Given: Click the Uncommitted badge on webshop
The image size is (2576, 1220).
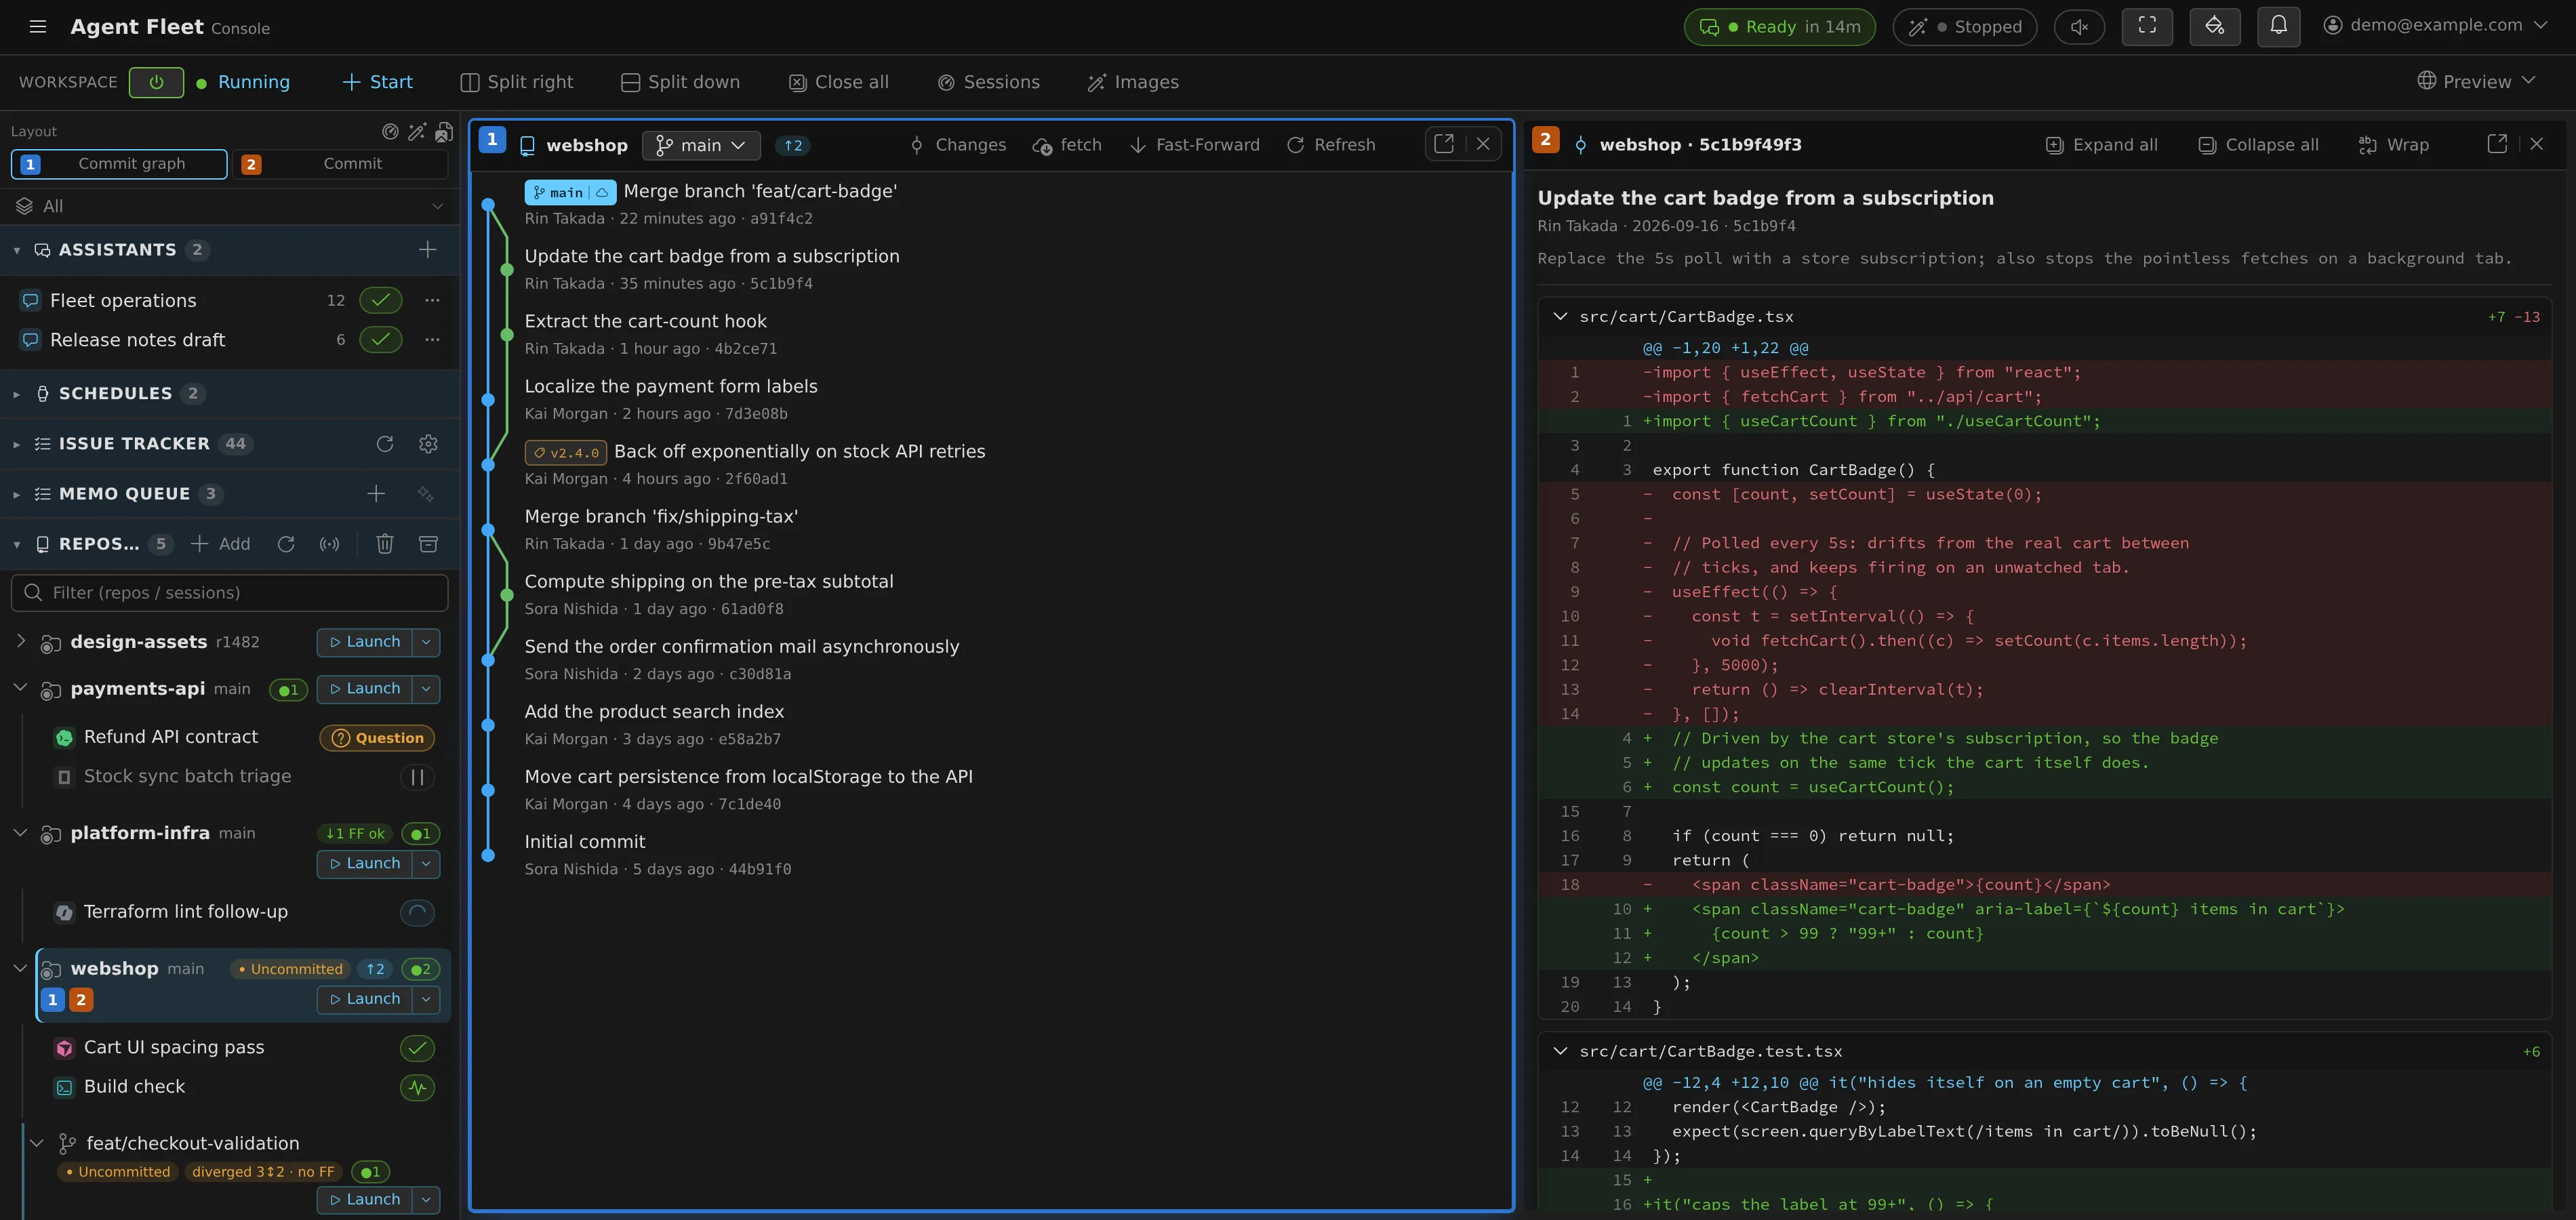Looking at the screenshot, I should [291, 969].
